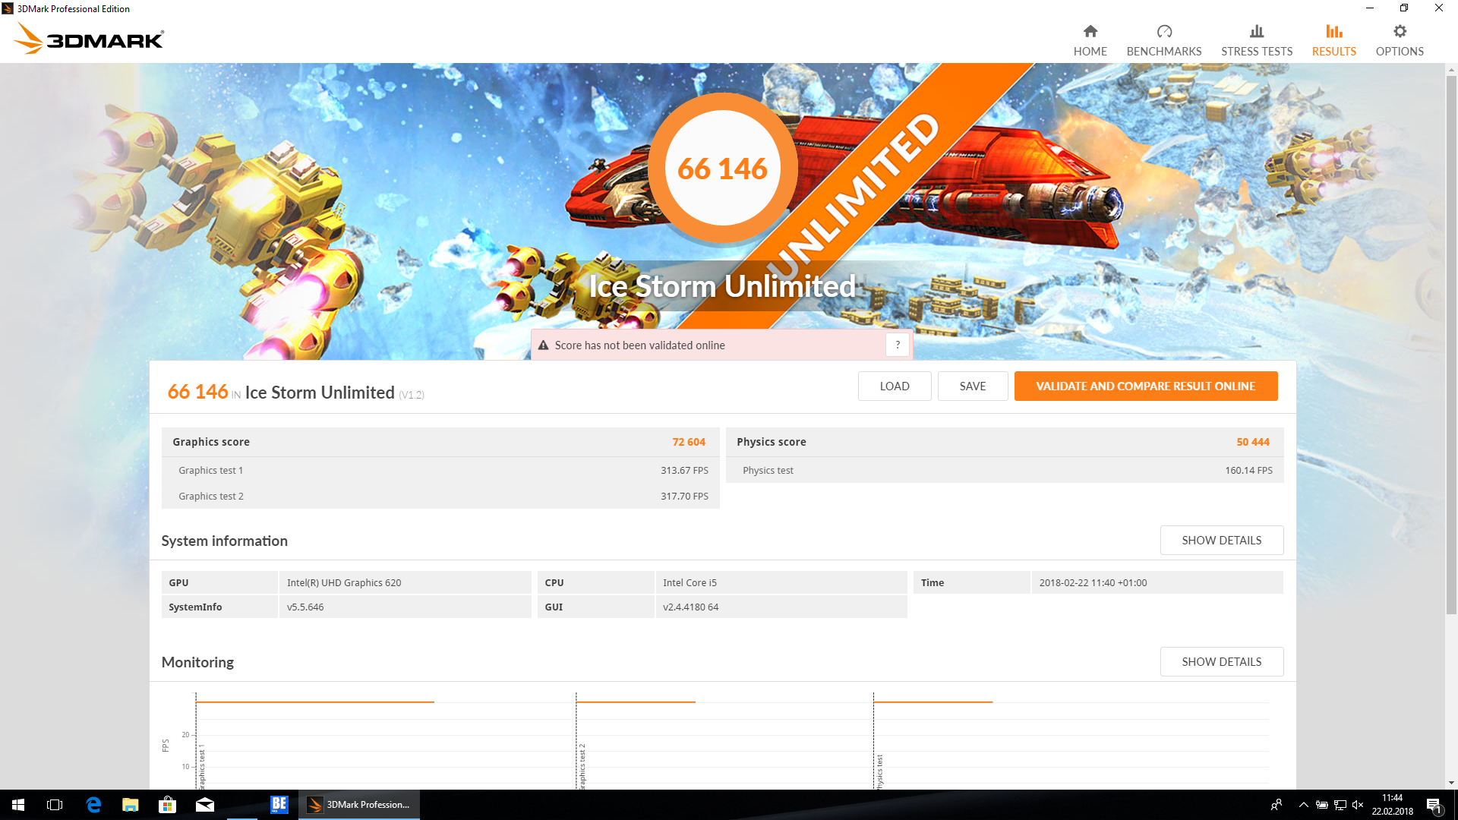The image size is (1458, 820).
Task: Expand hidden system tray icons chevron
Action: click(1303, 805)
